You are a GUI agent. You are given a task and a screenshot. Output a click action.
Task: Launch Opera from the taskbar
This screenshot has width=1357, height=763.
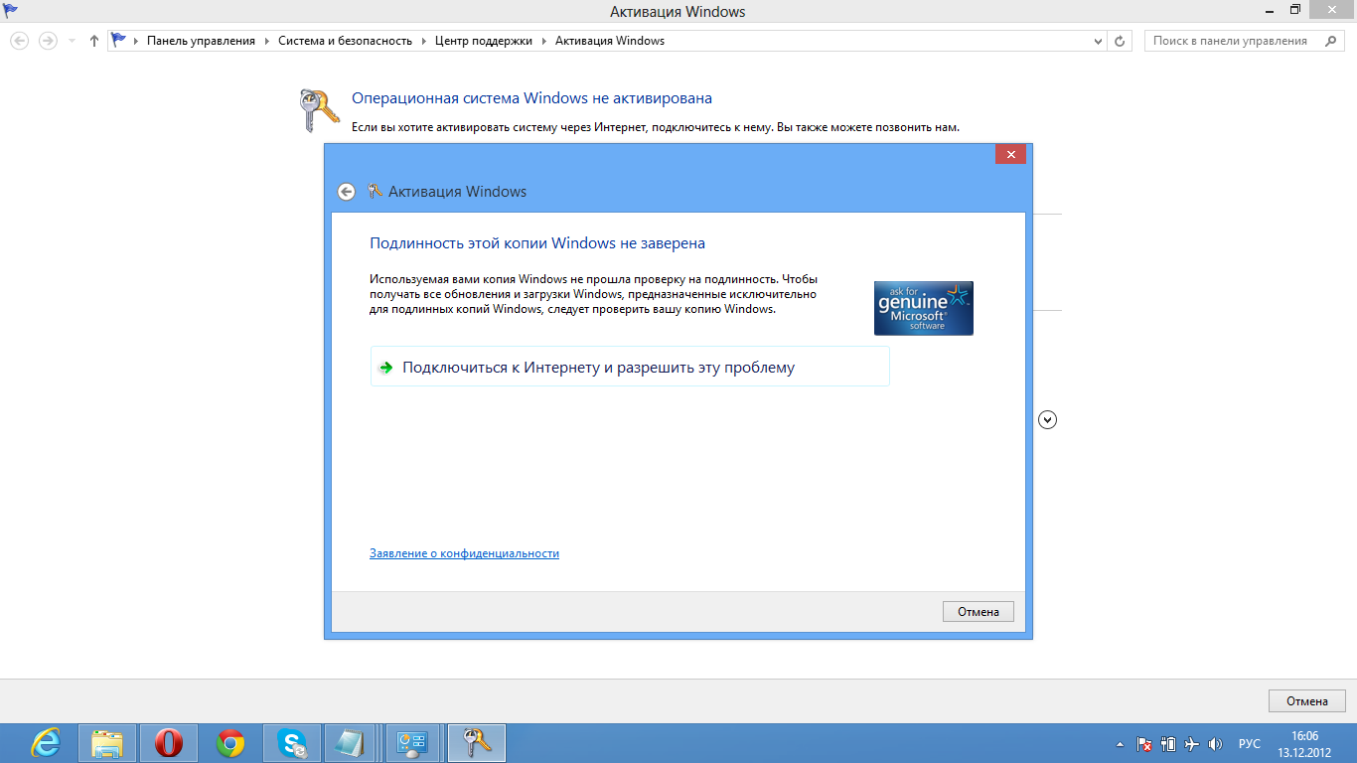(x=168, y=742)
